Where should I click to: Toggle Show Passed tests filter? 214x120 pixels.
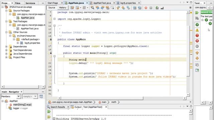[x=197, y=25]
